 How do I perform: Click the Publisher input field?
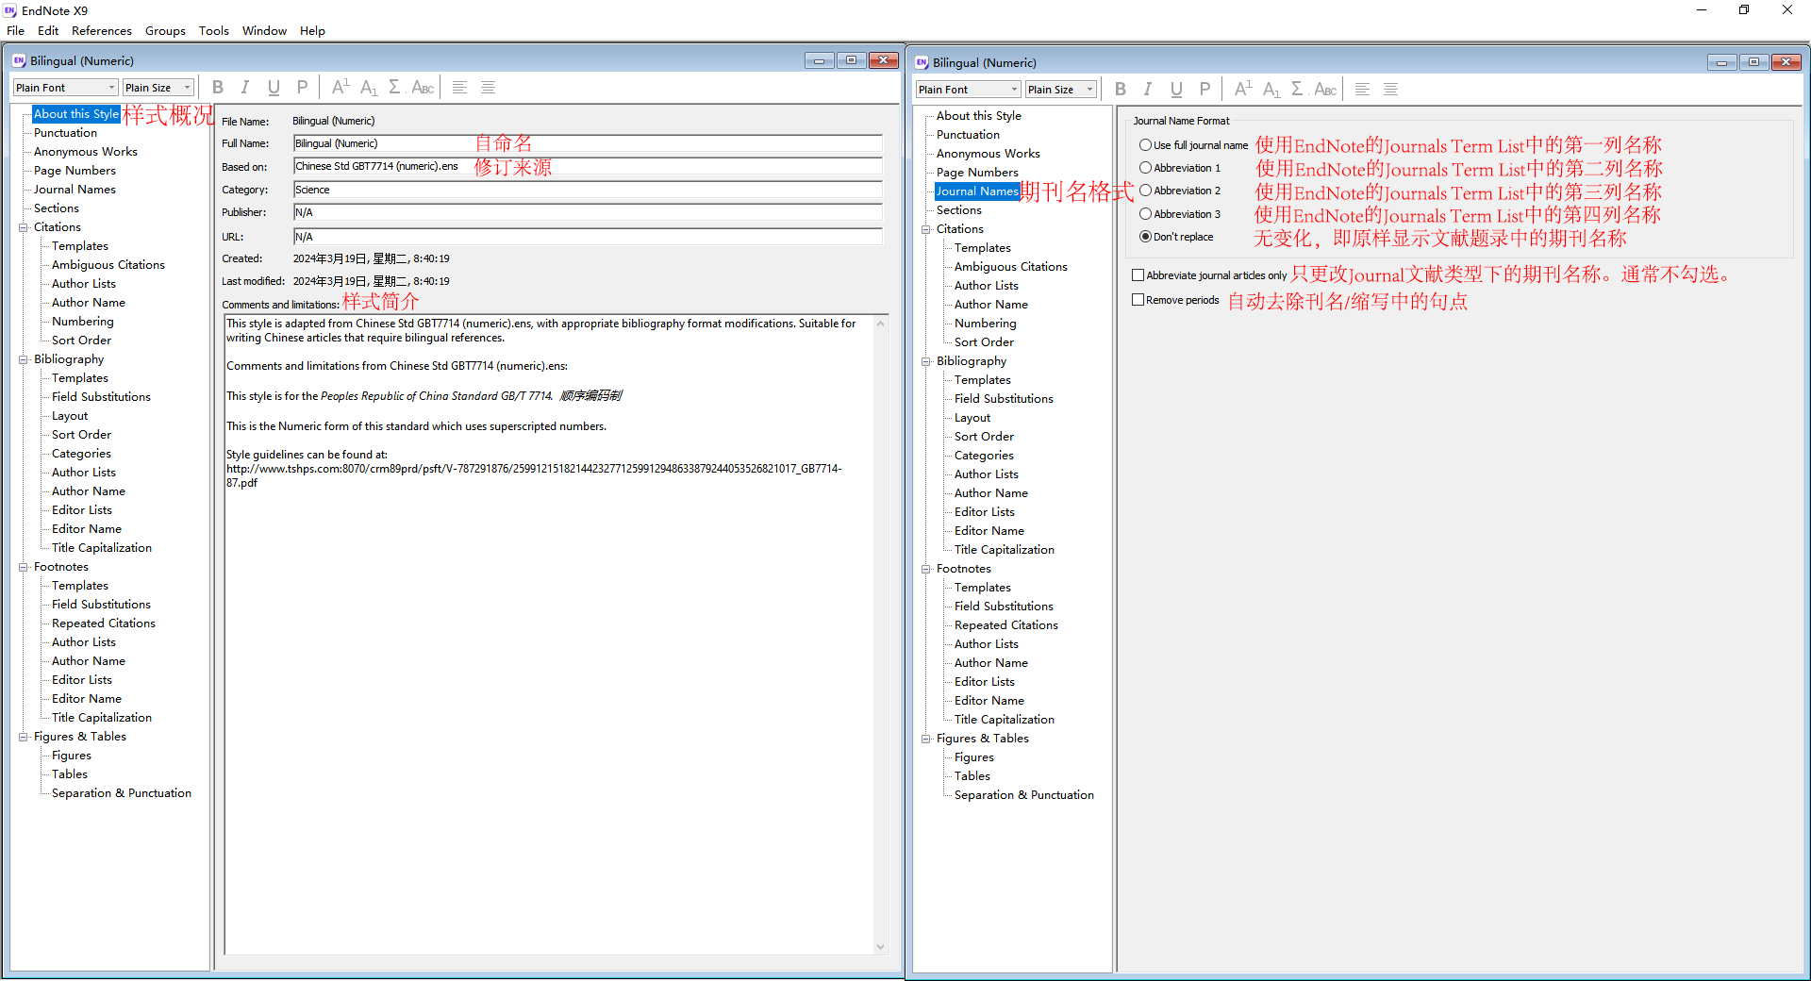588,212
